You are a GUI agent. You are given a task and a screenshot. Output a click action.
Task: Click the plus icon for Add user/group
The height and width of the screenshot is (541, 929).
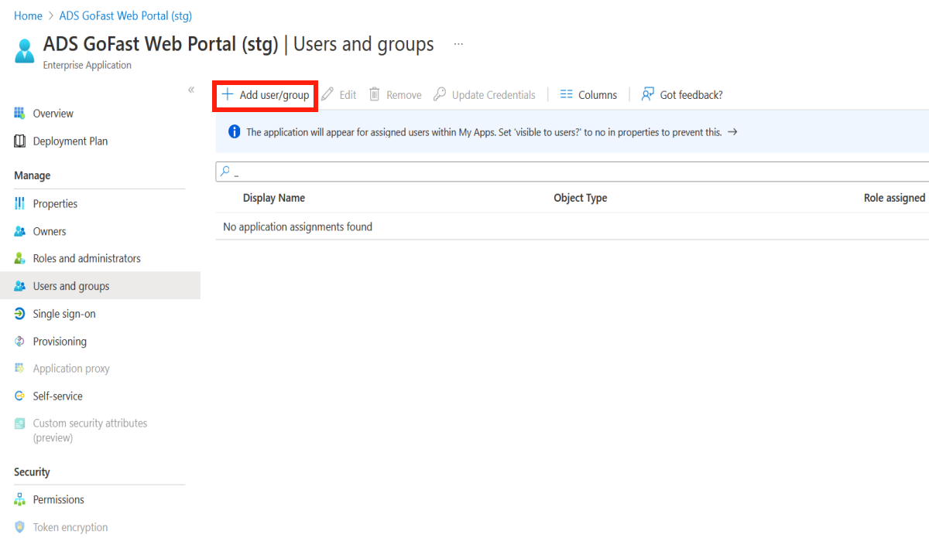pos(228,94)
